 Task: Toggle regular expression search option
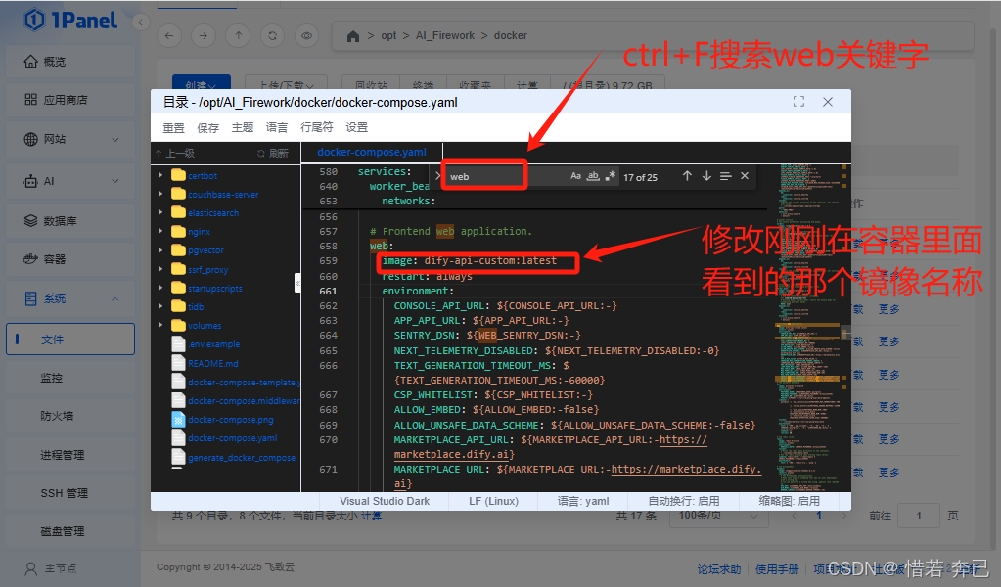click(611, 176)
